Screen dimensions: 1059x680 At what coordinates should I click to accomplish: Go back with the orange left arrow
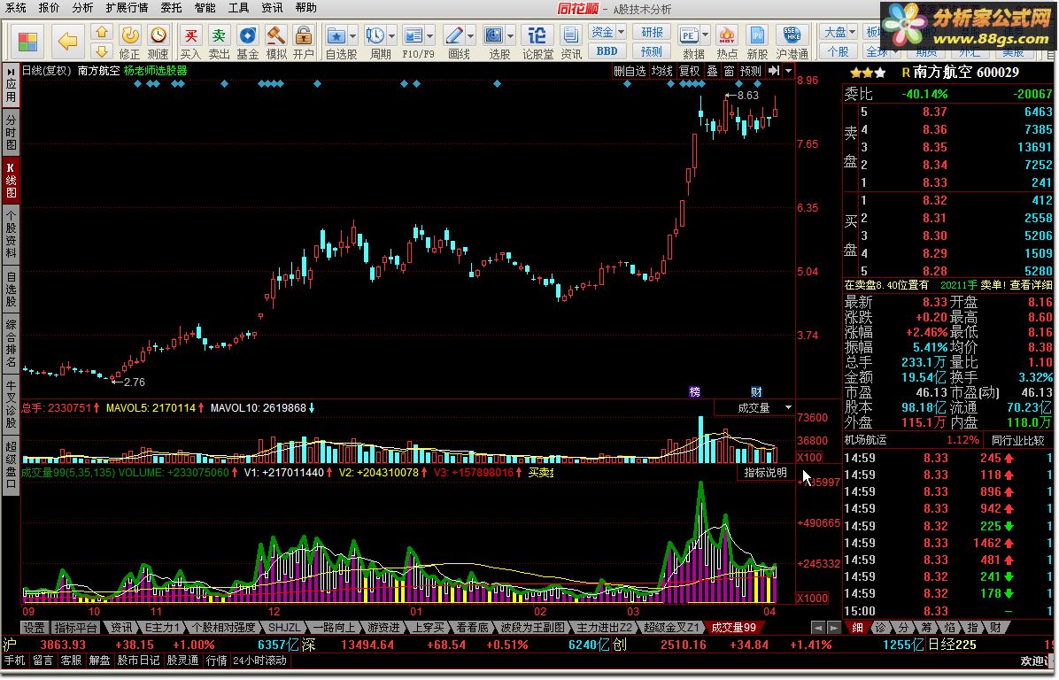(67, 42)
